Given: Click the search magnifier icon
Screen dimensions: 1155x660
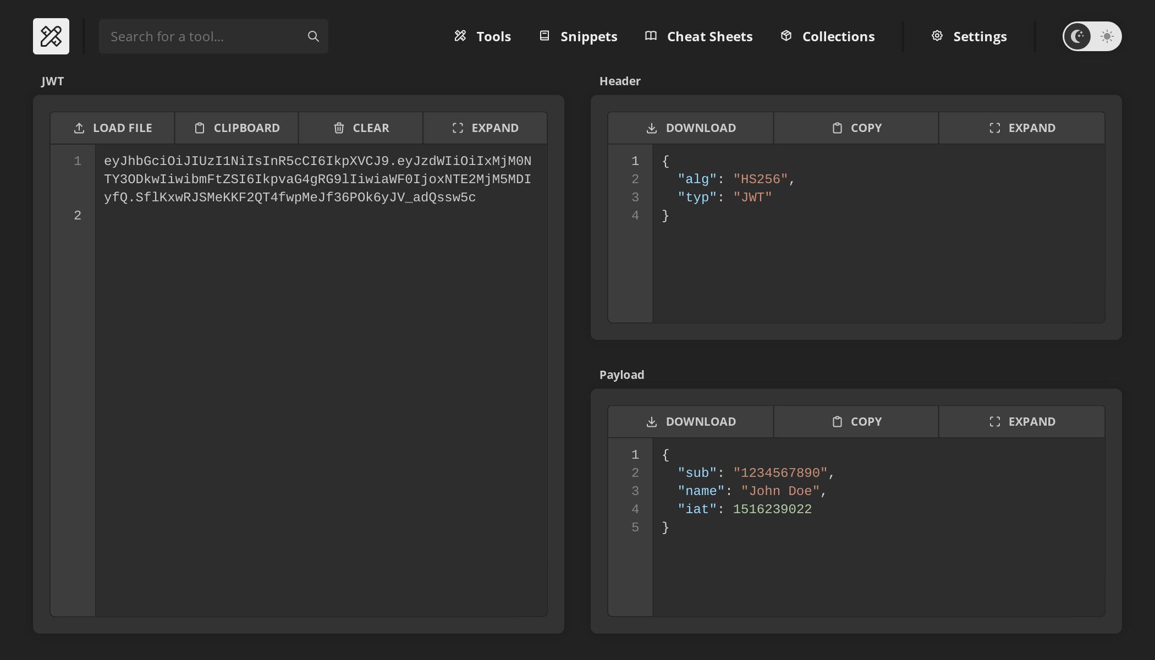Looking at the screenshot, I should tap(313, 36).
